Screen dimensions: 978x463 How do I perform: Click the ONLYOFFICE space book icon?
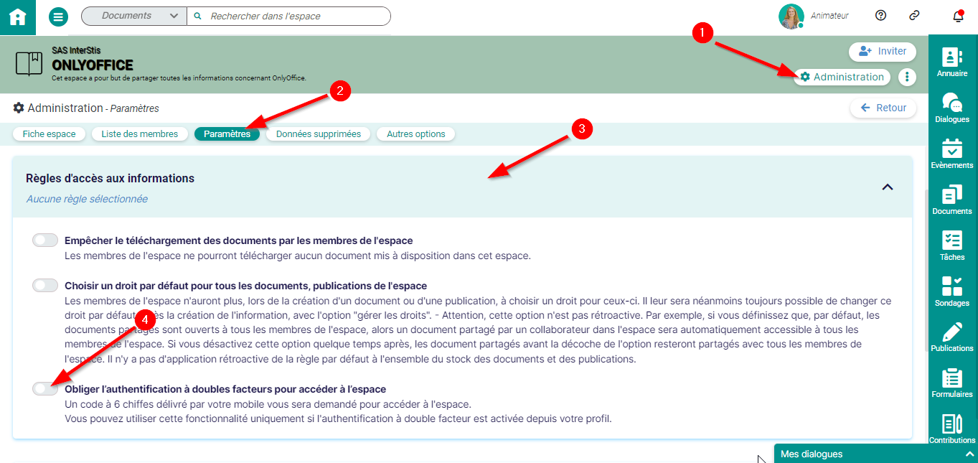click(x=29, y=64)
